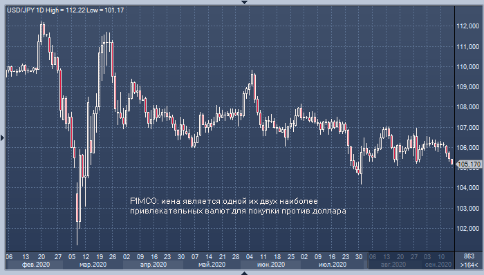Select the PIMCO annotation text on chart
The width and height of the screenshot is (484, 275).
tap(238, 206)
